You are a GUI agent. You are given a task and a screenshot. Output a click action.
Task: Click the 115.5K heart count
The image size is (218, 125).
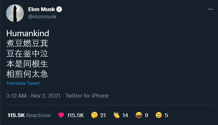pos(75,115)
